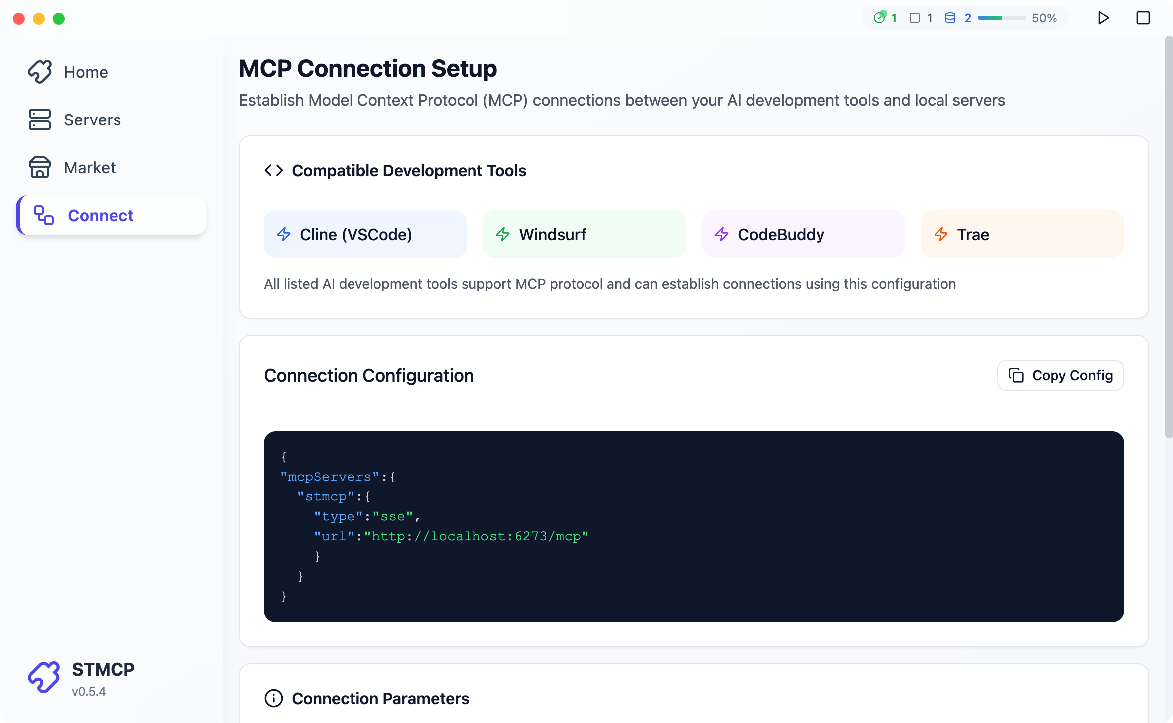Click the green check-circle status icon

click(880, 18)
